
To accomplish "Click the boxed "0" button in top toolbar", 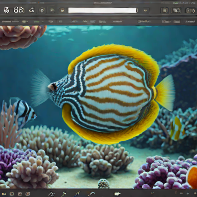I will tap(165, 10).
